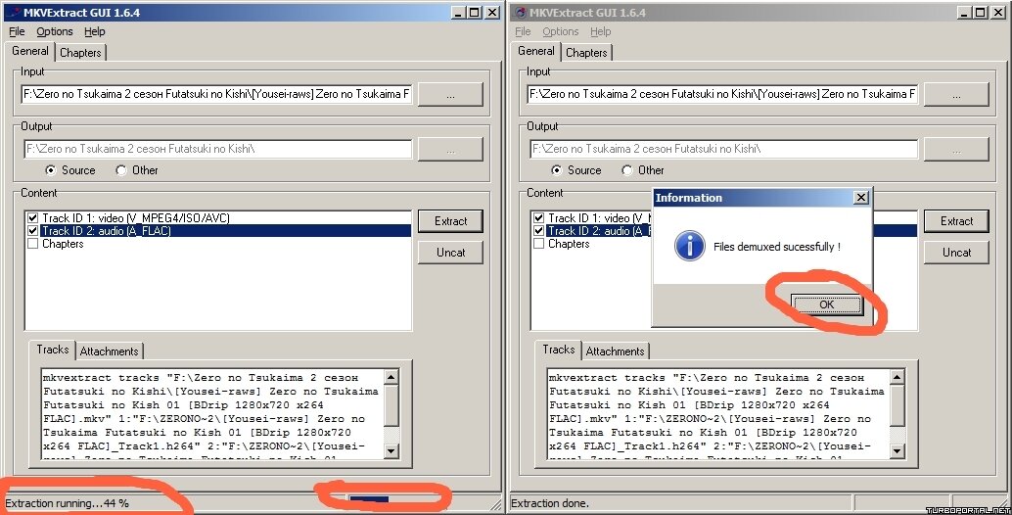Uncheck Track ID 1 video in left window
This screenshot has width=1012, height=515.
coord(33,218)
